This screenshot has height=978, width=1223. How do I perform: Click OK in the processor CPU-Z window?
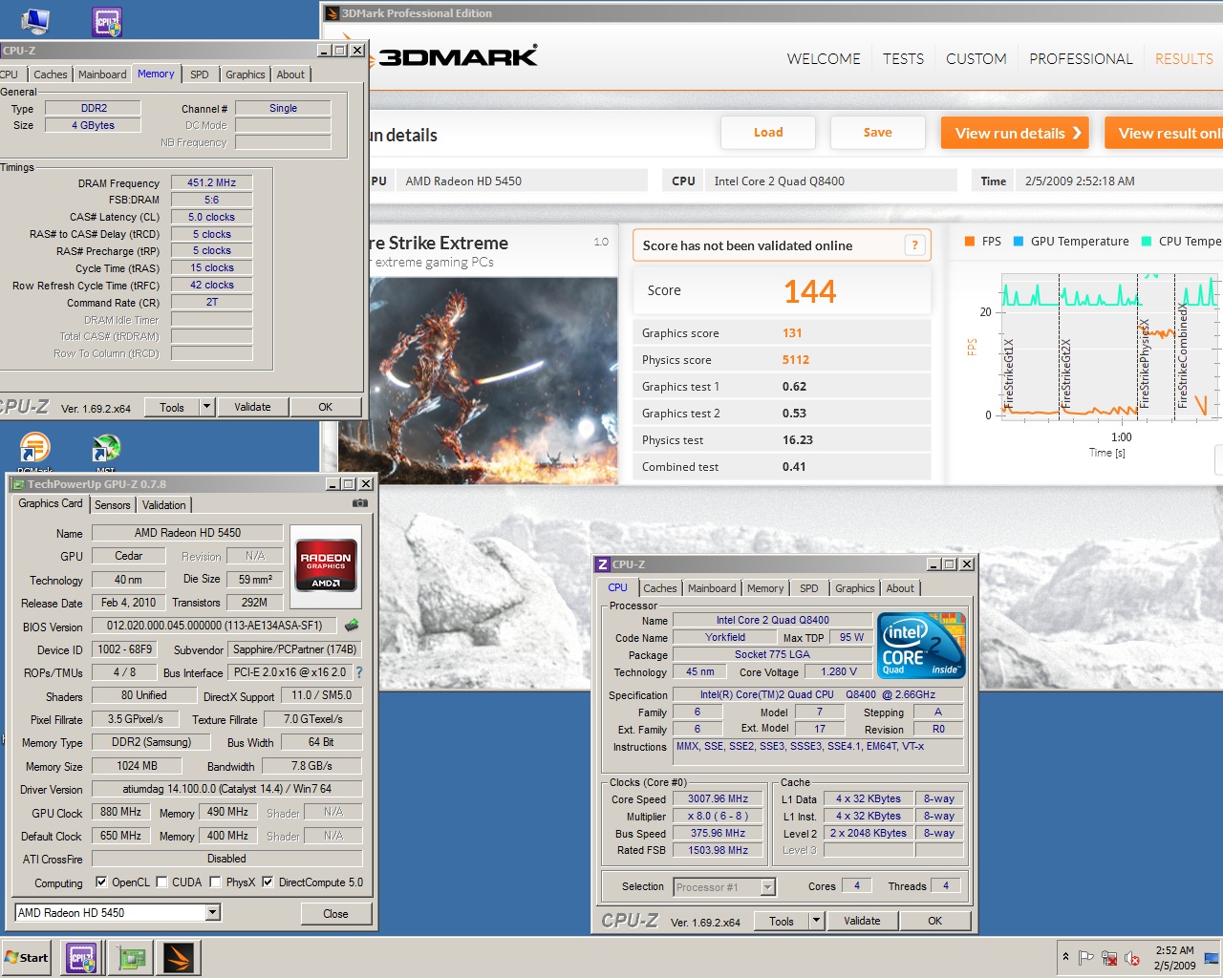click(x=934, y=921)
